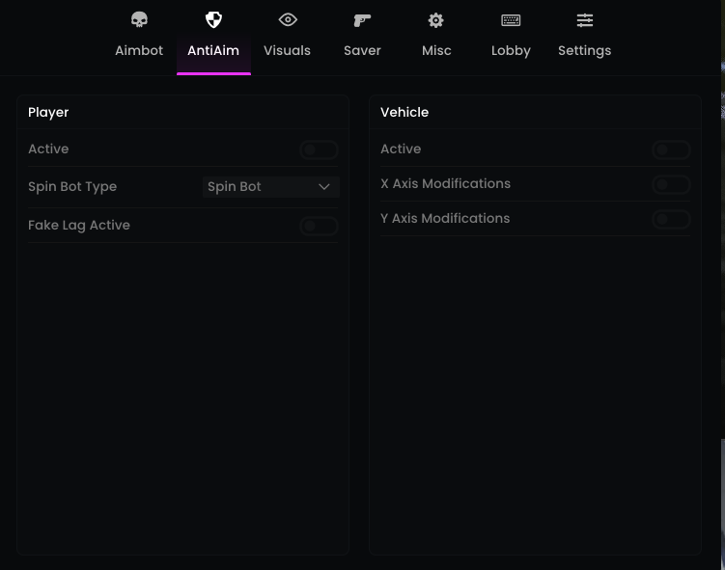Click the chevron arrow beside Spin Bot
Screen dimensions: 725x570
click(324, 187)
